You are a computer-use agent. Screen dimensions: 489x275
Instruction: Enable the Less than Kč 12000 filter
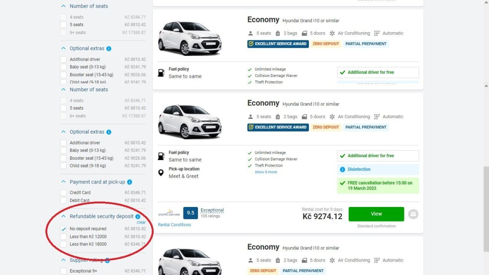64,237
